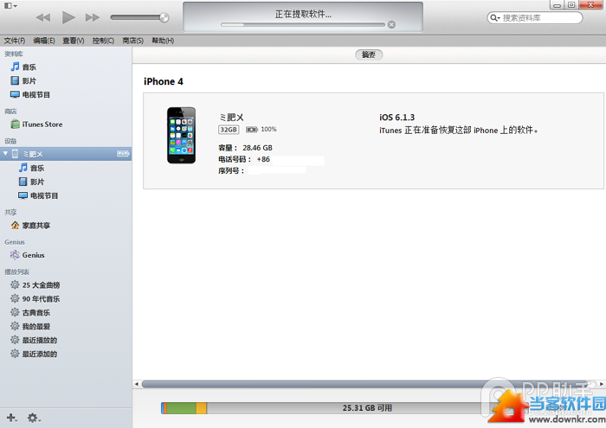The height and width of the screenshot is (428, 606).
Task: Open library 音乐 music note icon
Action: click(x=15, y=67)
